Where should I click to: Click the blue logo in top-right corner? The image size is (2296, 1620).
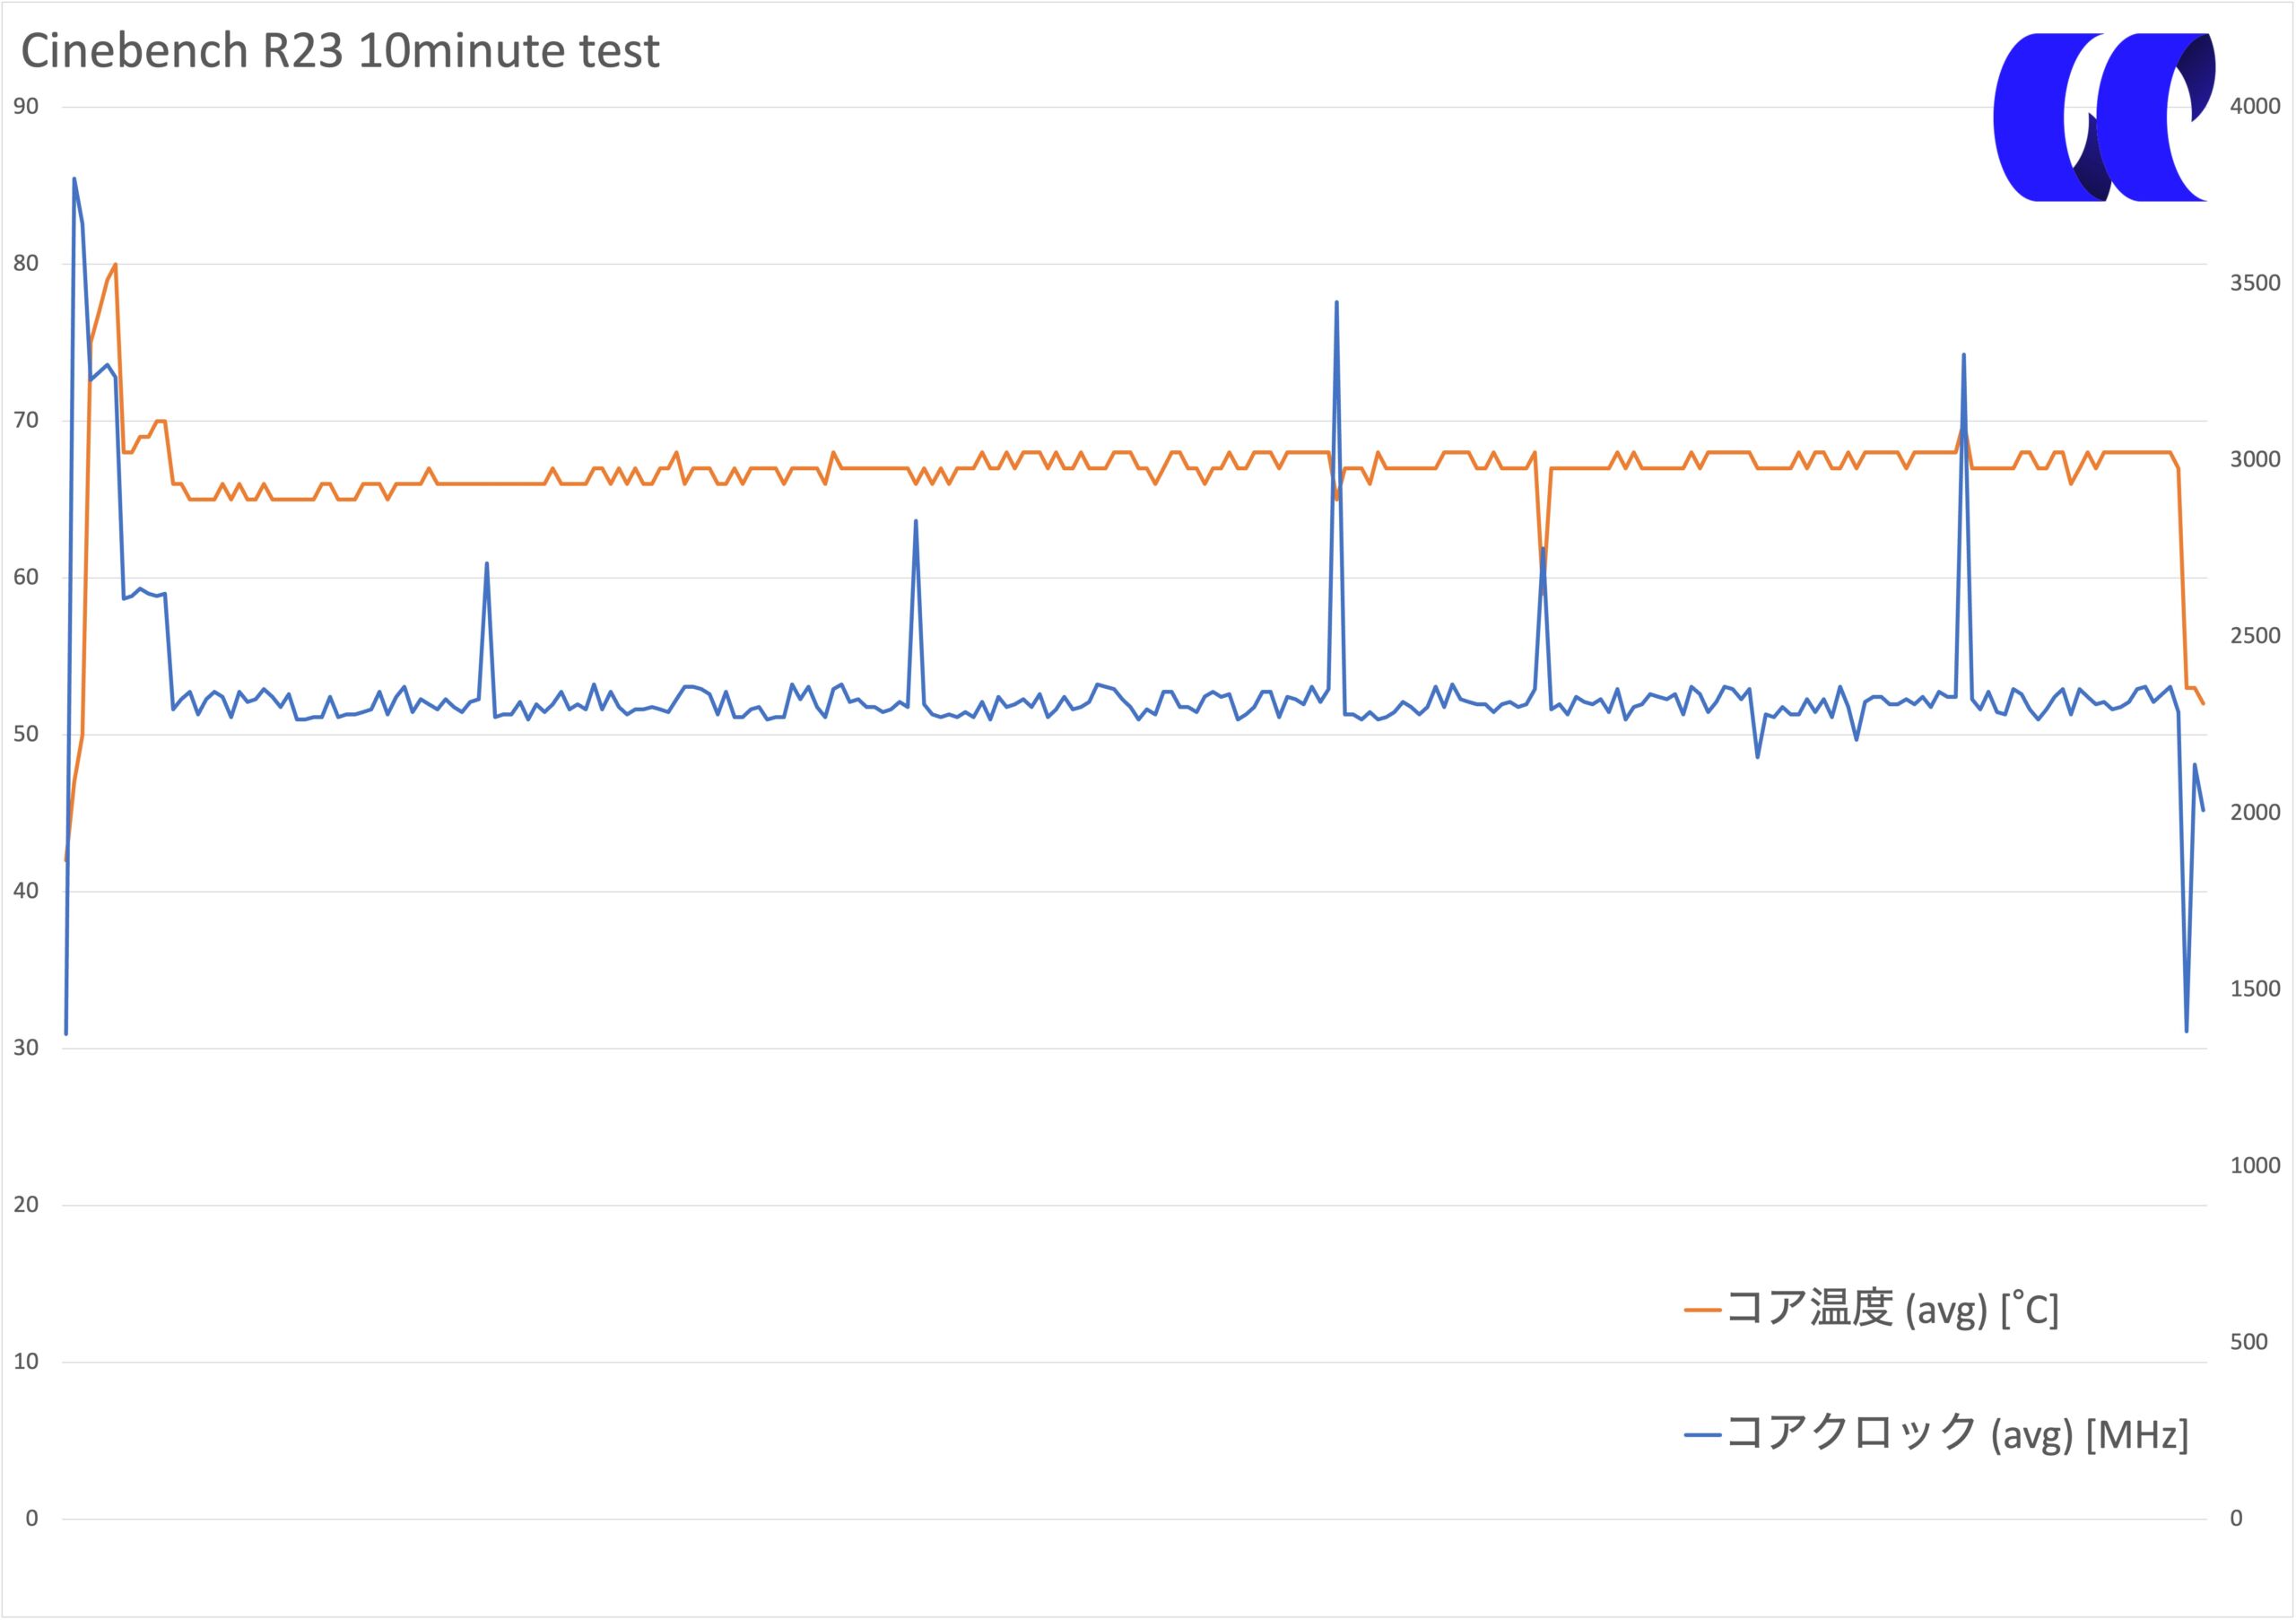point(2104,117)
